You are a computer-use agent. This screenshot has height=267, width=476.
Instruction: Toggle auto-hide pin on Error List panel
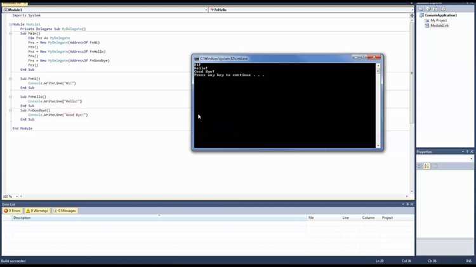[x=407, y=204]
